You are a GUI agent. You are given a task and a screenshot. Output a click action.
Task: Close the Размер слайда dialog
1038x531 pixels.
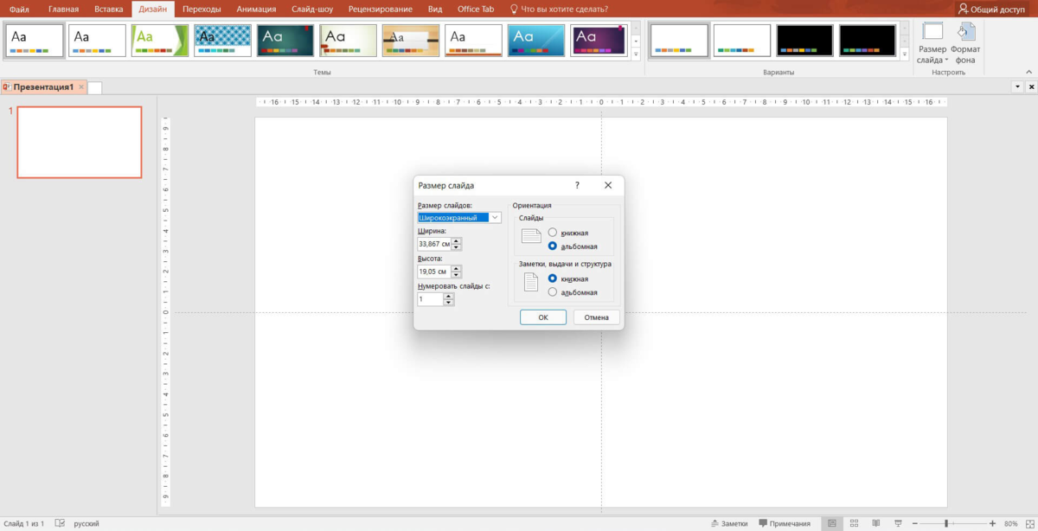coord(608,185)
